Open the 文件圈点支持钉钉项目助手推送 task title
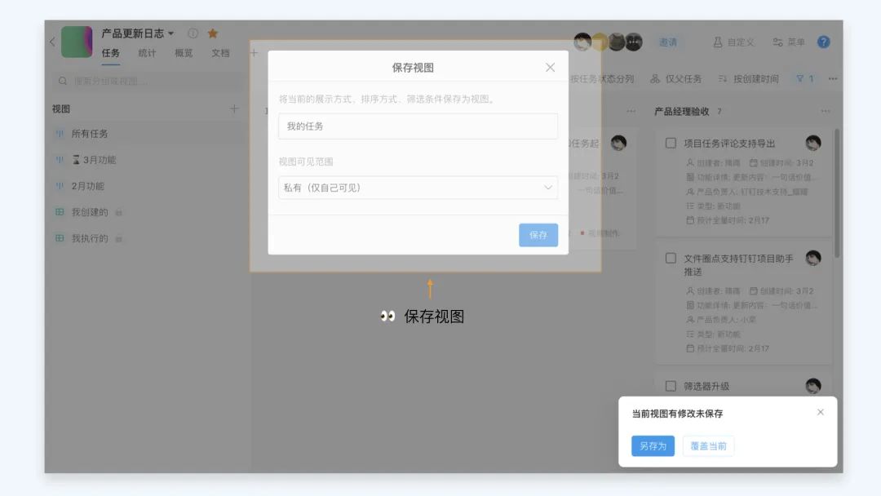 click(x=738, y=265)
